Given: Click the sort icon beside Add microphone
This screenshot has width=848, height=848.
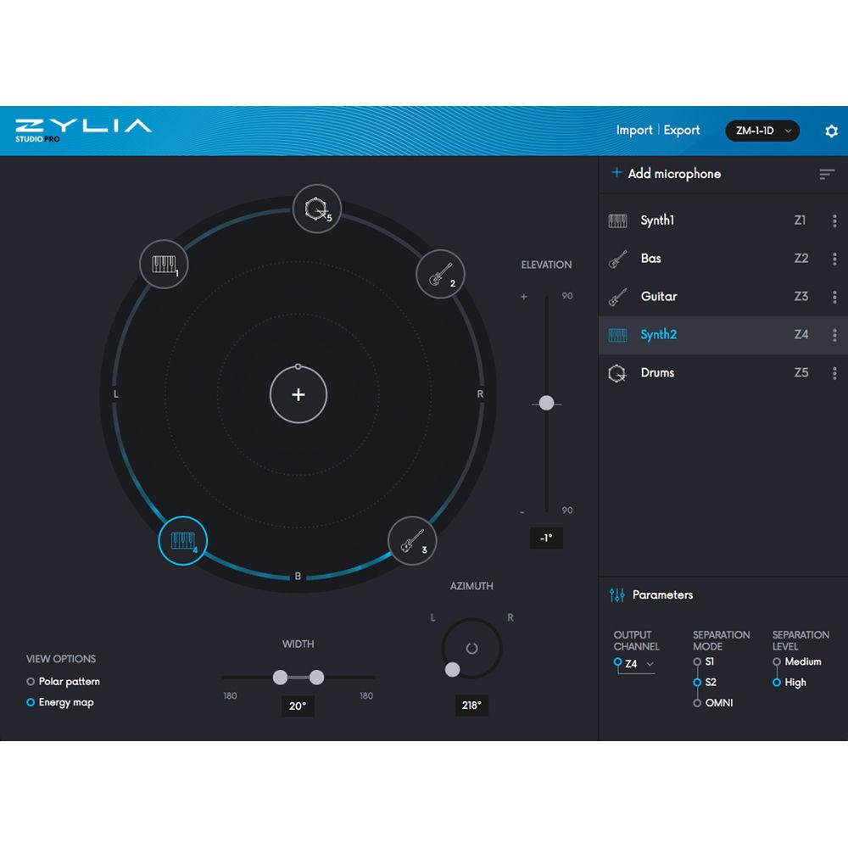Looking at the screenshot, I should coord(827,174).
